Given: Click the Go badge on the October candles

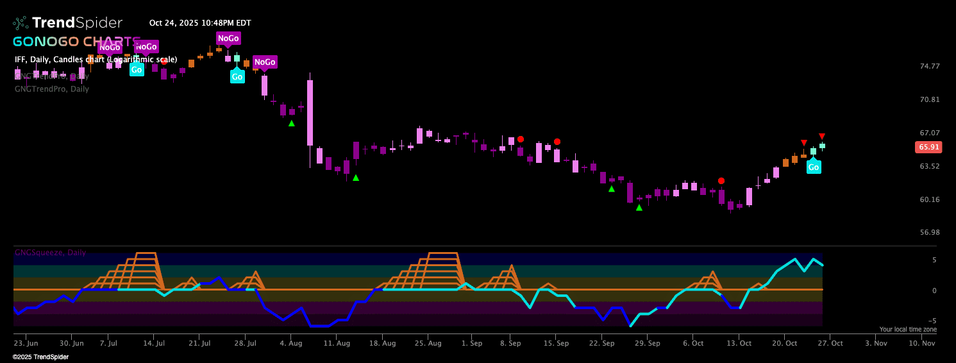Looking at the screenshot, I should pos(814,167).
